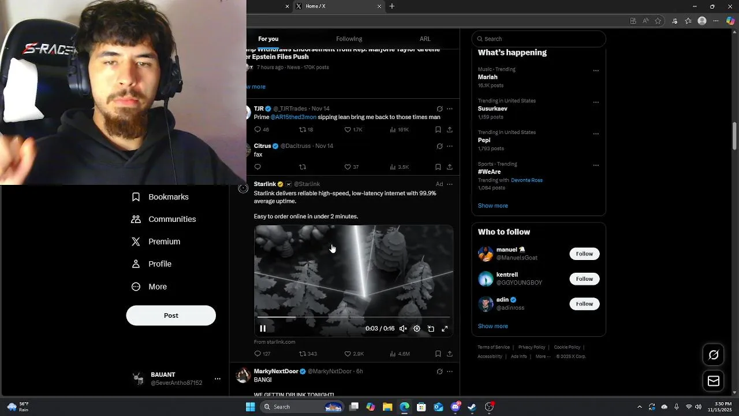Open the Windows Start menu
This screenshot has height=416, width=739.
(x=250, y=407)
